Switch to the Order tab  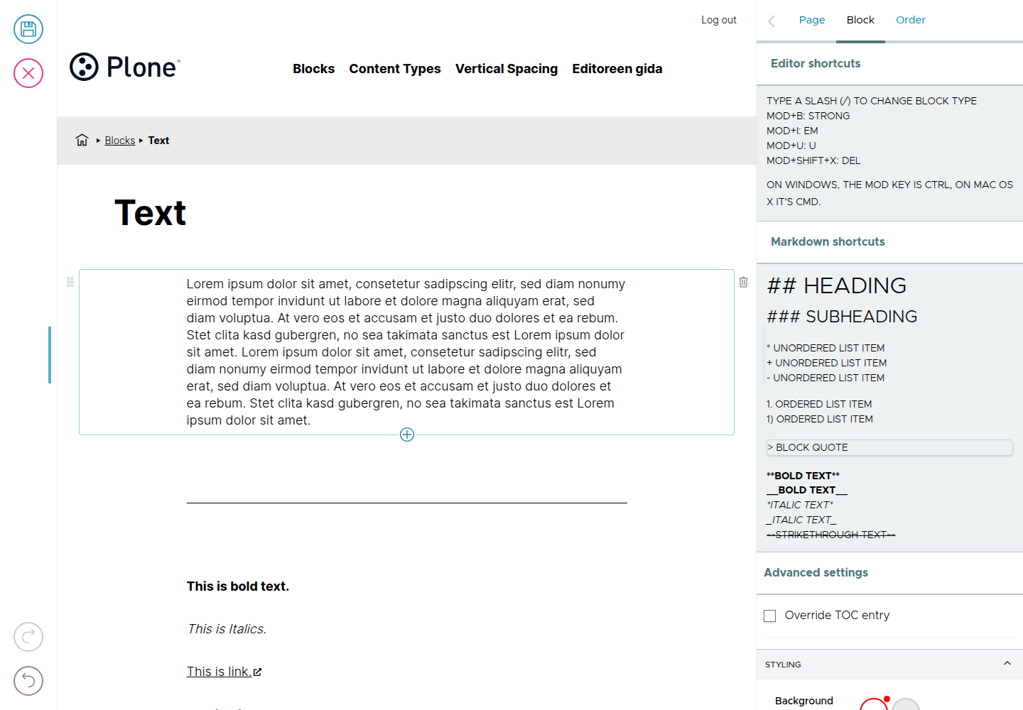tap(911, 20)
